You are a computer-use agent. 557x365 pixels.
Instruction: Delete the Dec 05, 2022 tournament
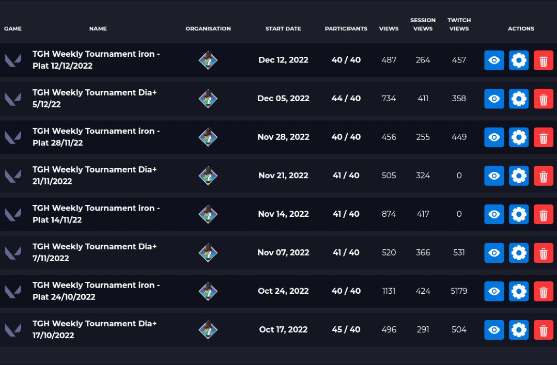coord(544,99)
